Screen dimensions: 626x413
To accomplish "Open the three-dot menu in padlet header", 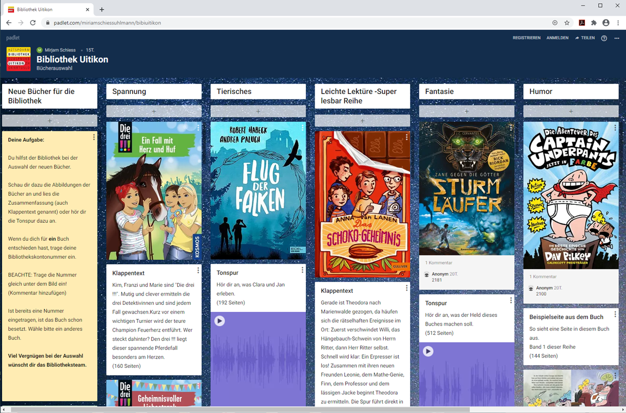I will coord(617,38).
